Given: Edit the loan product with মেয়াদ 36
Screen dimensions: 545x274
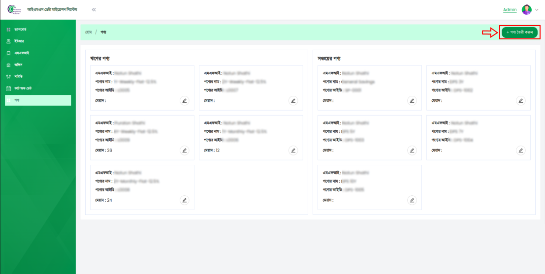Looking at the screenshot, I should [x=185, y=150].
